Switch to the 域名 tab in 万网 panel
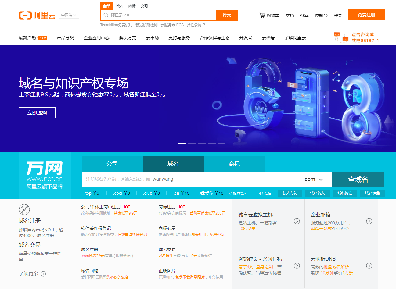The height and width of the screenshot is (291, 396). 173,164
